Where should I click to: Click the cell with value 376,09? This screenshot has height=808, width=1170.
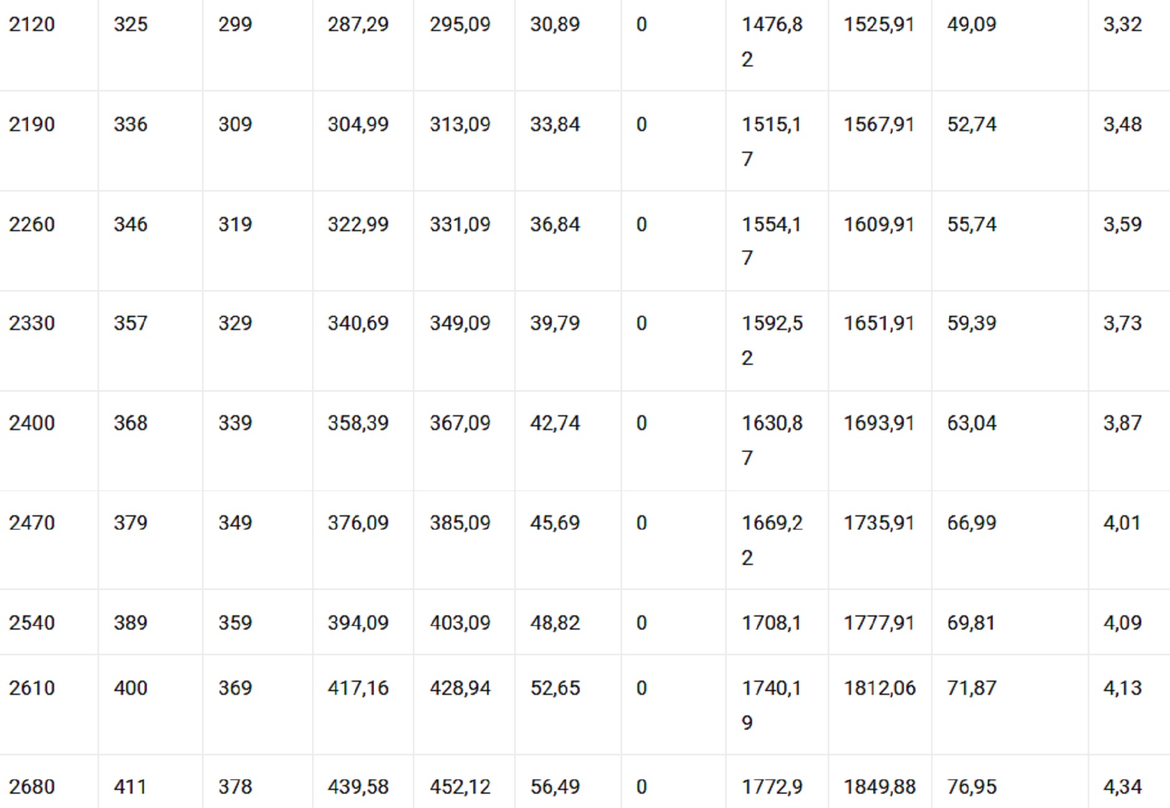click(358, 523)
